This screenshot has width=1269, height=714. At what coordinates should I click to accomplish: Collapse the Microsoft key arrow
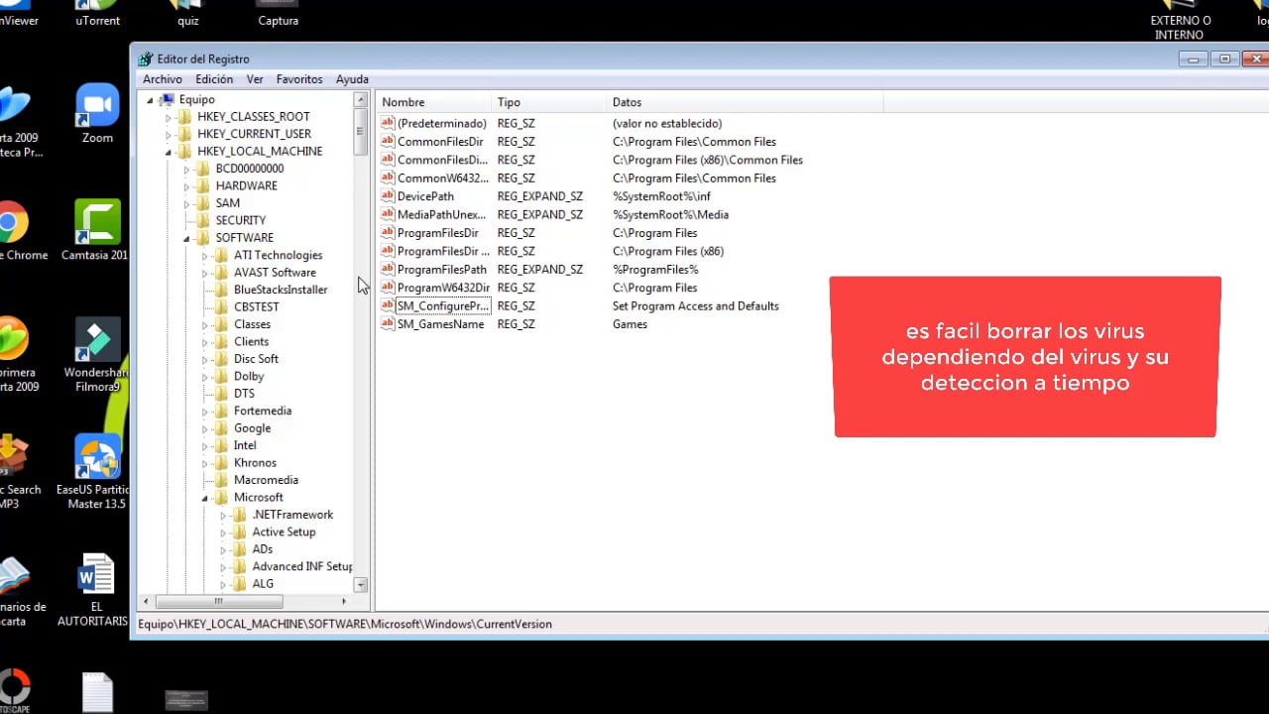point(204,498)
